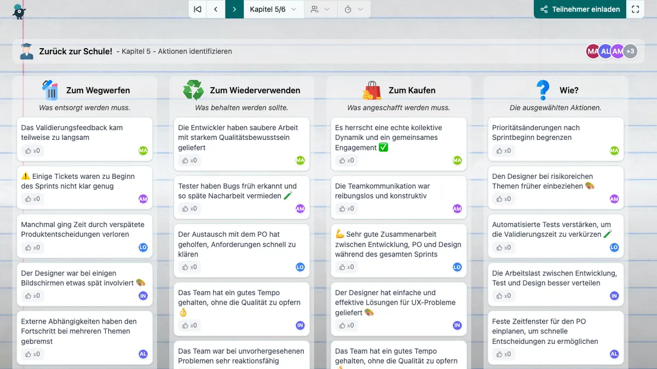
Task: Go to the previous chapter
Action: point(216,9)
